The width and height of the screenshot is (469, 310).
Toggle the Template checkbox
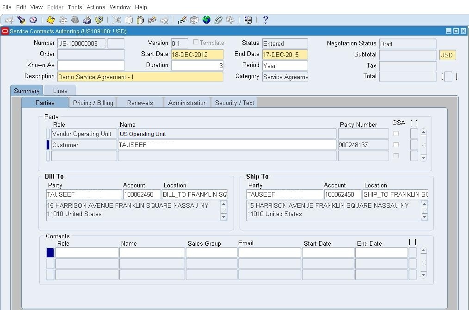[196, 42]
